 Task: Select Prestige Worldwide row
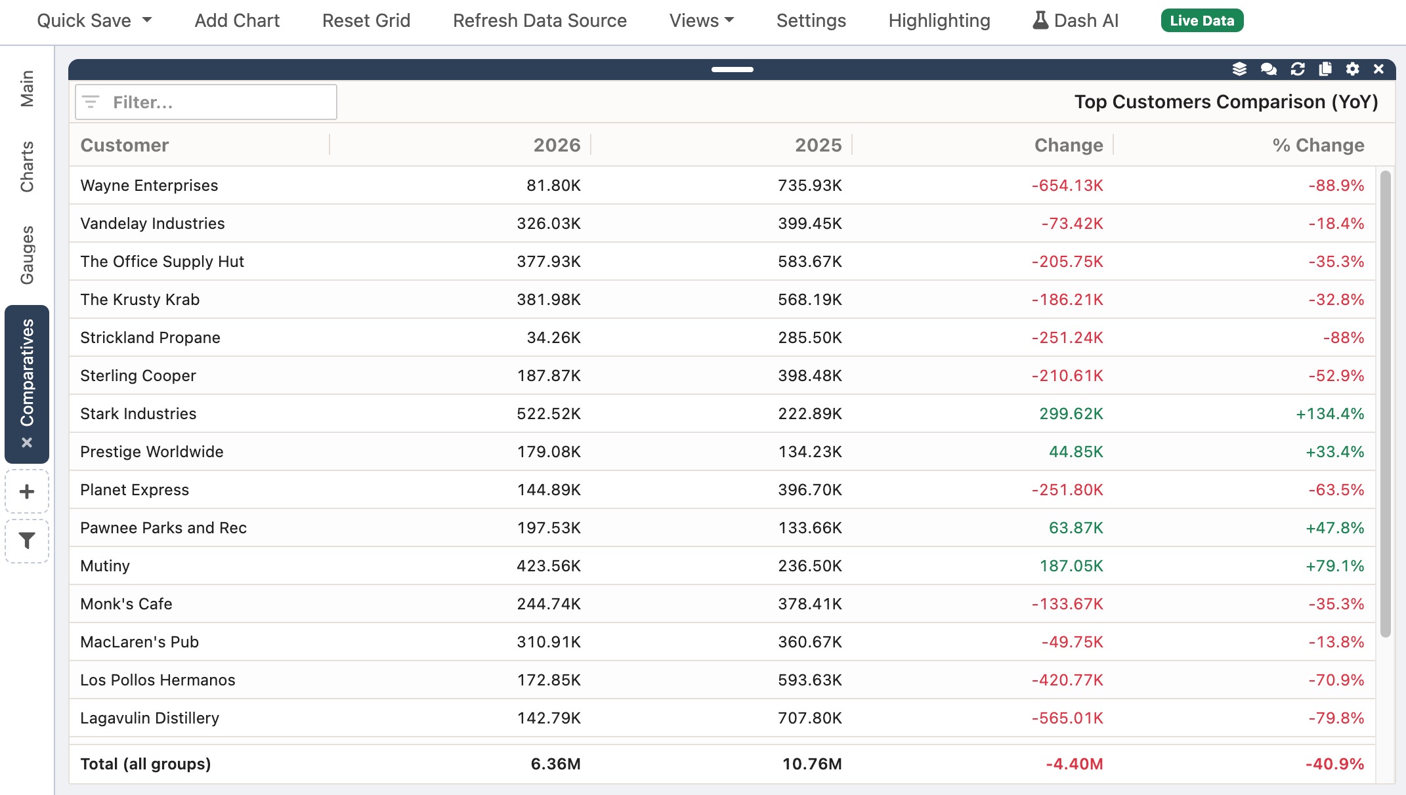pos(722,452)
